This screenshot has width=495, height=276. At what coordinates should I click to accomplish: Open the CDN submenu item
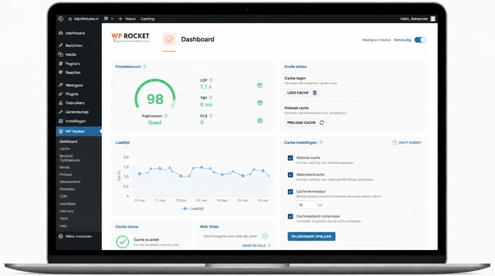point(63,197)
